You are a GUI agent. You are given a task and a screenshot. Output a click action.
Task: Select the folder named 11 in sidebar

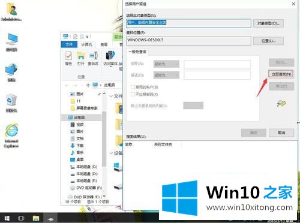(76, 101)
